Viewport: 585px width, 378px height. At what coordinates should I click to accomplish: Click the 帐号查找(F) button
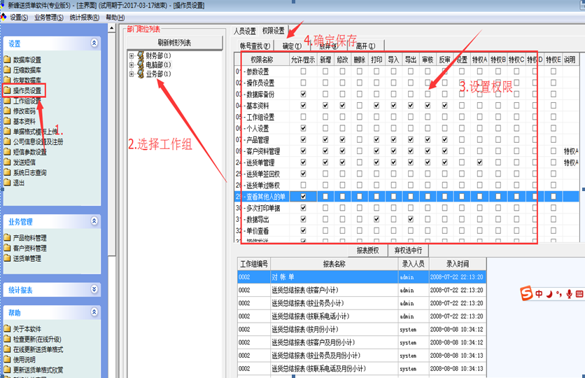pos(255,46)
